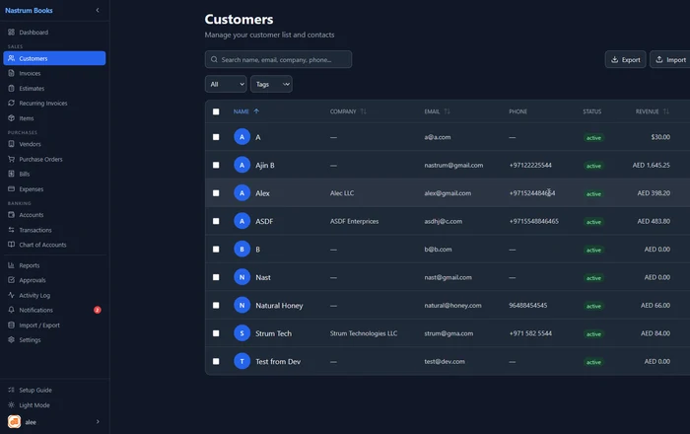690x434 pixels.
Task: Click the revenue AED 483.80
Action: click(654, 221)
